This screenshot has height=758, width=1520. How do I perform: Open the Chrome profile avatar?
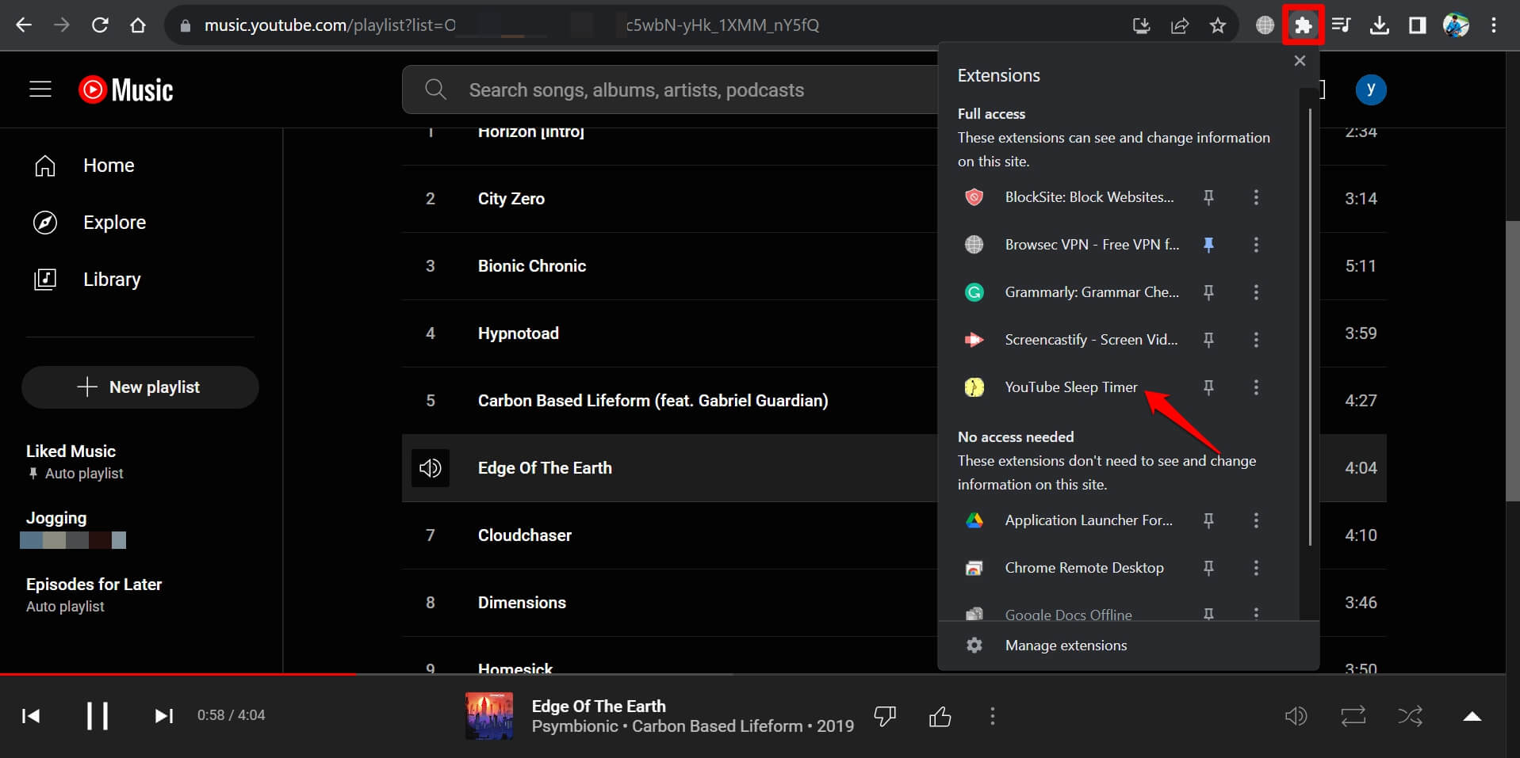click(1456, 25)
